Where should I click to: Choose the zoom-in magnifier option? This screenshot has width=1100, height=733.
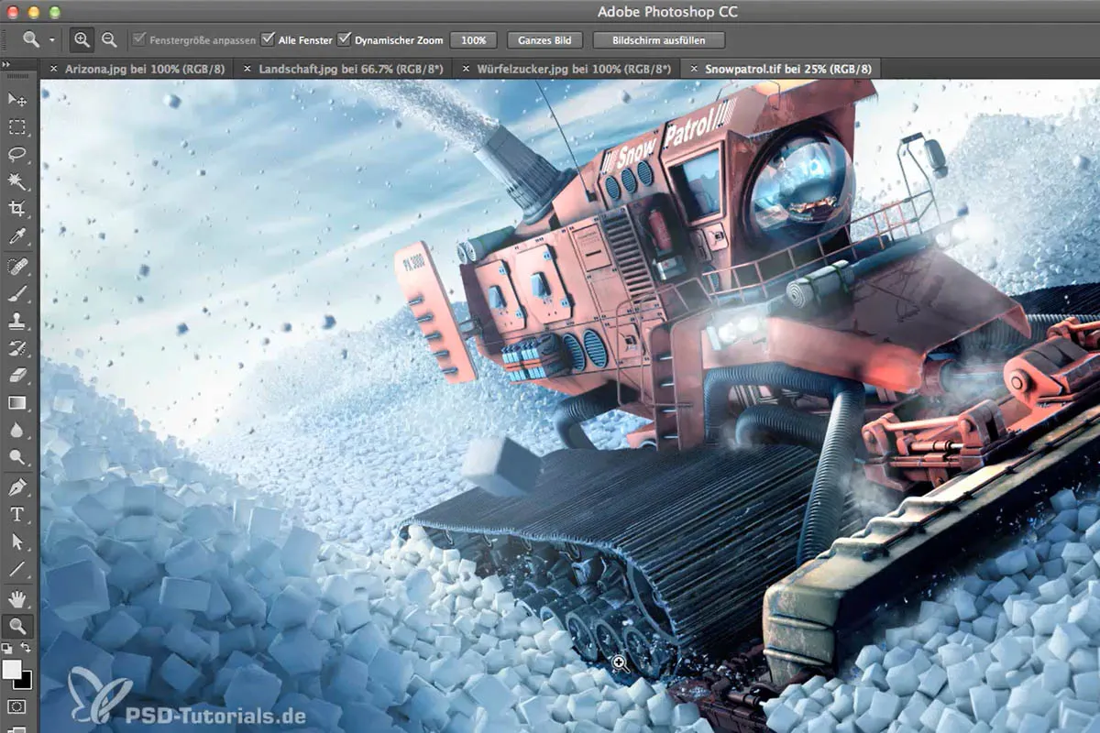point(82,39)
